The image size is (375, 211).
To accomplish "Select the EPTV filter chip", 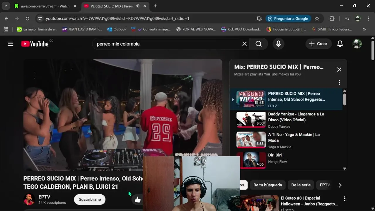I will [325, 185].
